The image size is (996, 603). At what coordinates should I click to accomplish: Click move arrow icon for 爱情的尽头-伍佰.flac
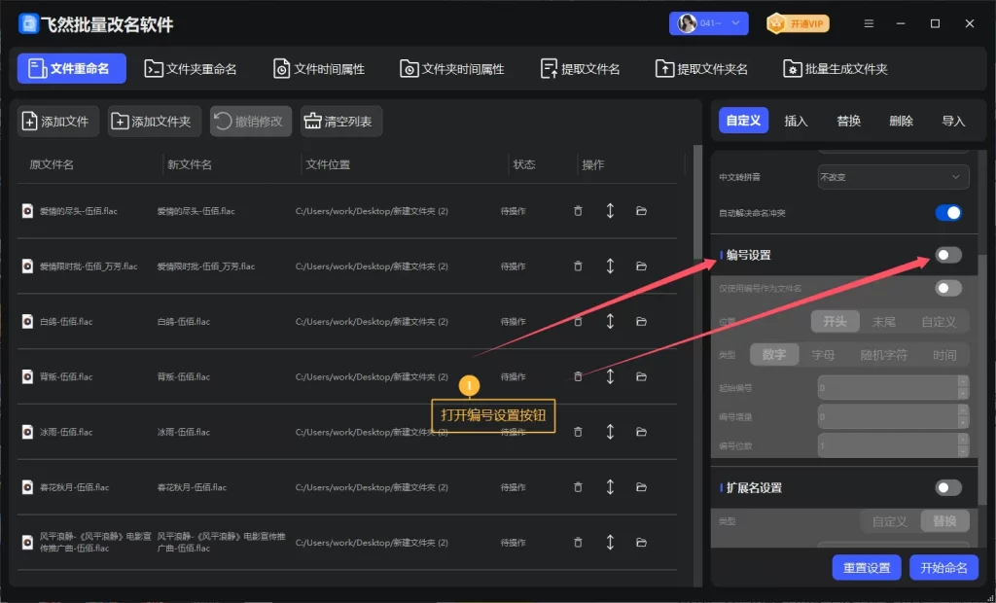point(610,211)
